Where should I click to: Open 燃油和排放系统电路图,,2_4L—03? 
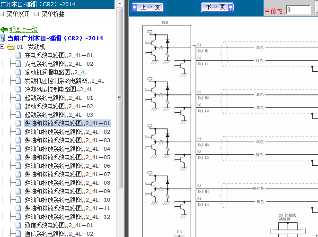[68, 140]
